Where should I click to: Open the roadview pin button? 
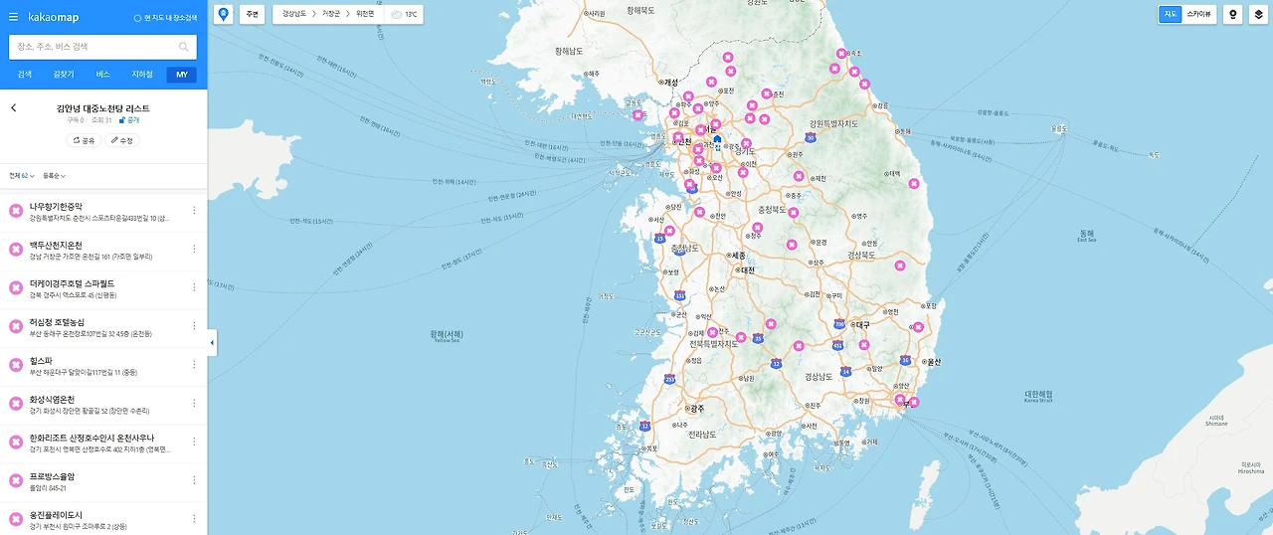1233,14
